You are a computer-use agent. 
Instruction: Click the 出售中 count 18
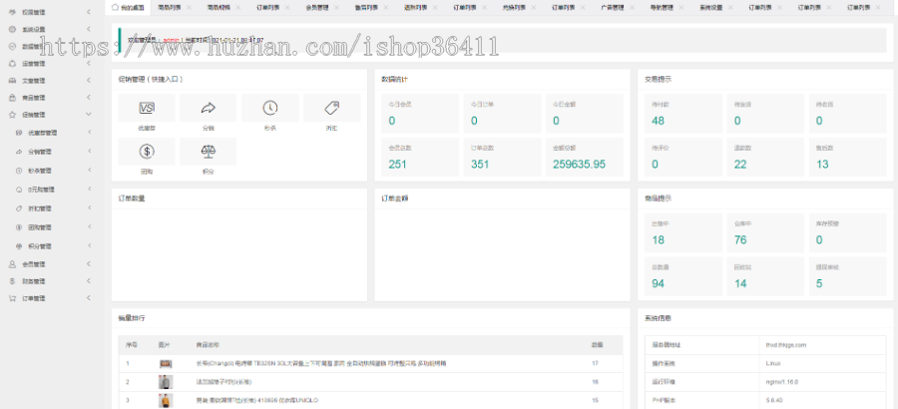click(x=659, y=240)
